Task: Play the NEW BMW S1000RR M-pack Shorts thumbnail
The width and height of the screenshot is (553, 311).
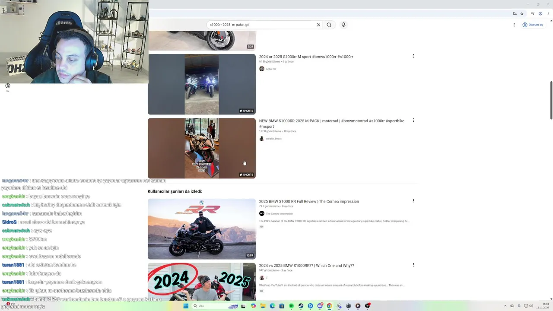Action: coord(202,148)
